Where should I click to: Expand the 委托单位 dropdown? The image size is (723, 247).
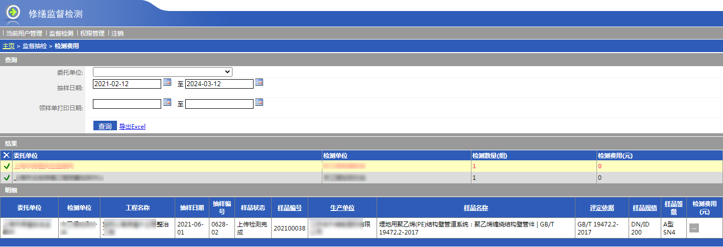point(162,72)
